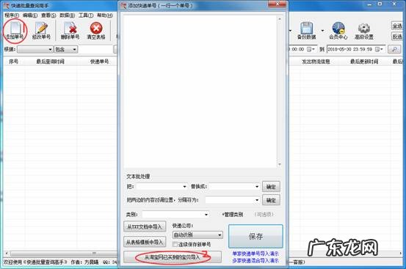
Task: Click the 全选 button at top right
Action: pyautogui.click(x=397, y=26)
